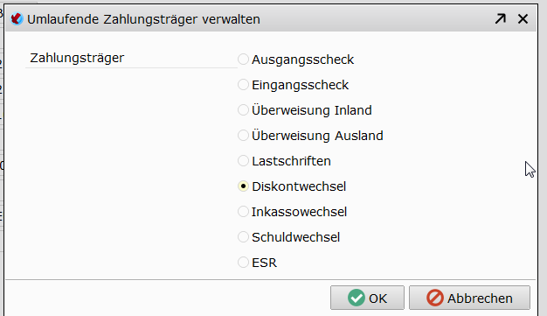
Task: Select the Eingangsscheck radio button
Action: [x=243, y=85]
